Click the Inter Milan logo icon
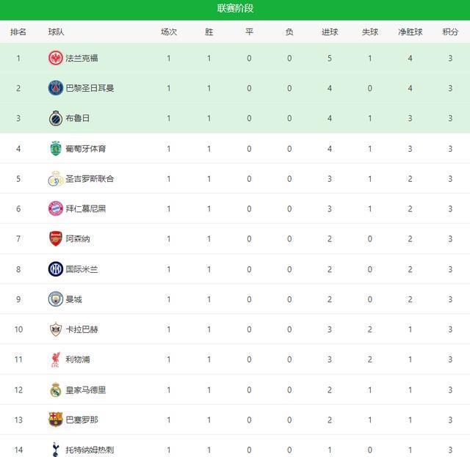The width and height of the screenshot is (470, 457). pos(56,269)
